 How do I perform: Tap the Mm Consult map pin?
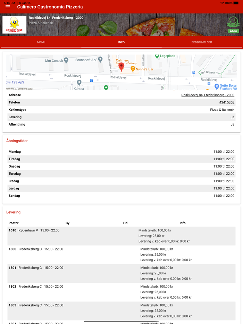click(66, 60)
